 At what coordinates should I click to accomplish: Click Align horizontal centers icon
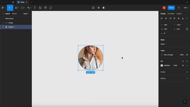166,18
